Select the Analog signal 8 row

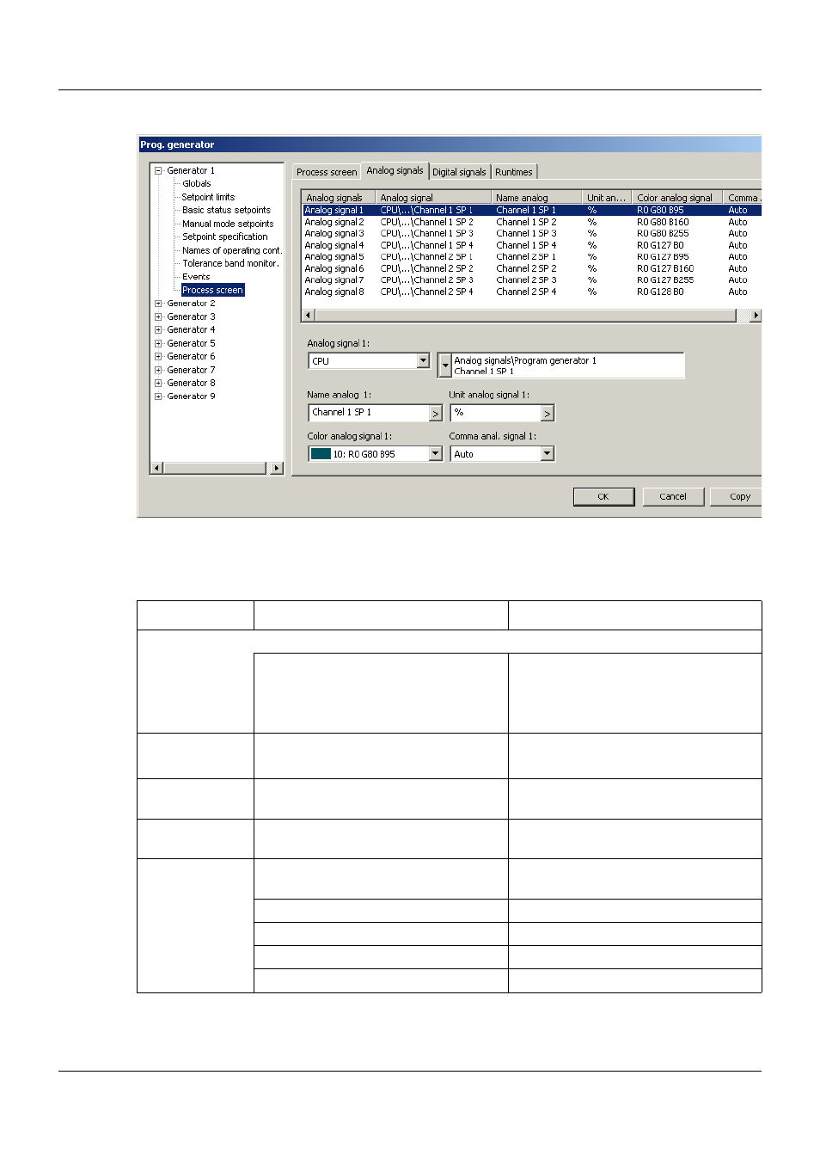531,292
